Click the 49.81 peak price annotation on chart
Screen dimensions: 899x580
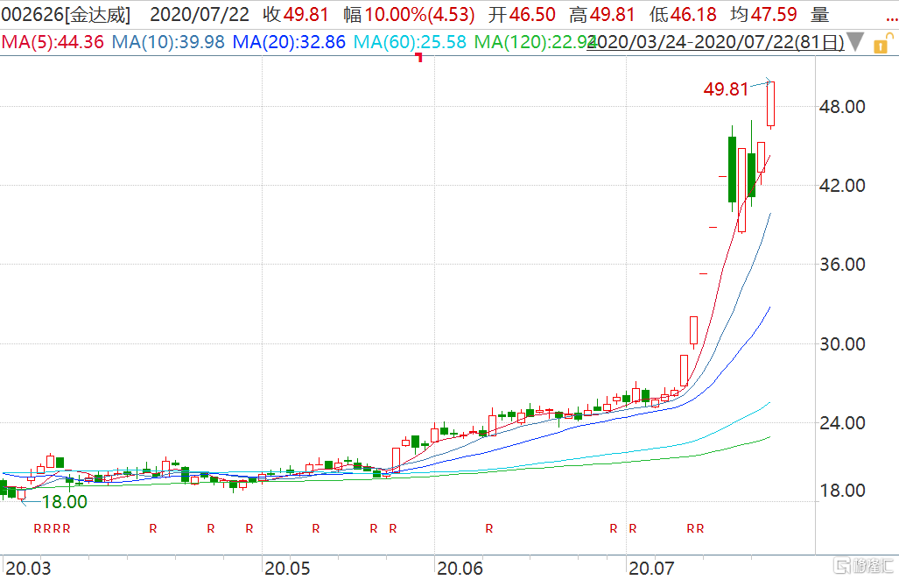click(726, 89)
